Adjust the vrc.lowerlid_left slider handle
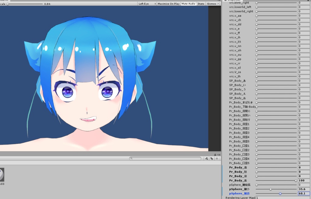The width and height of the screenshot is (311, 199). coord(257,7)
